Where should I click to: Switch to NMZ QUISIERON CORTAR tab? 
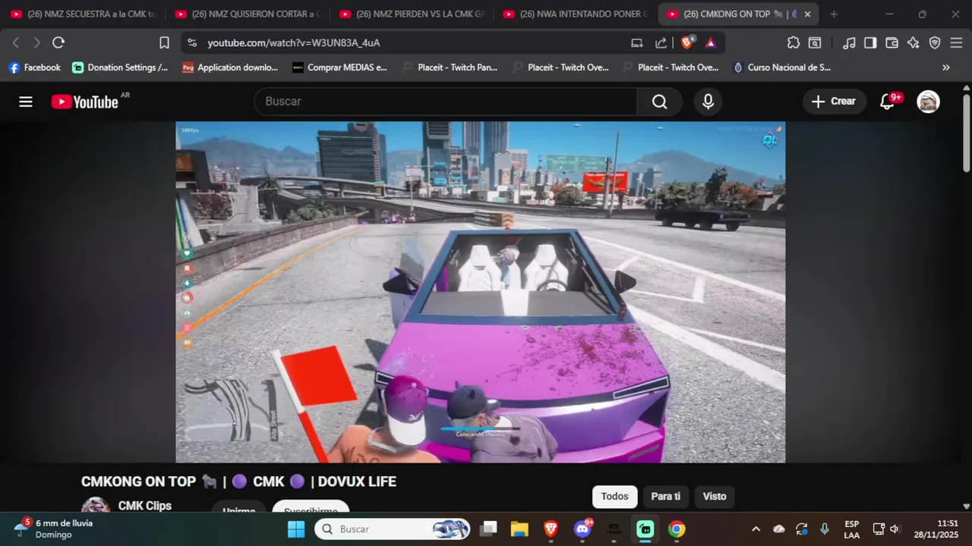[x=248, y=14]
